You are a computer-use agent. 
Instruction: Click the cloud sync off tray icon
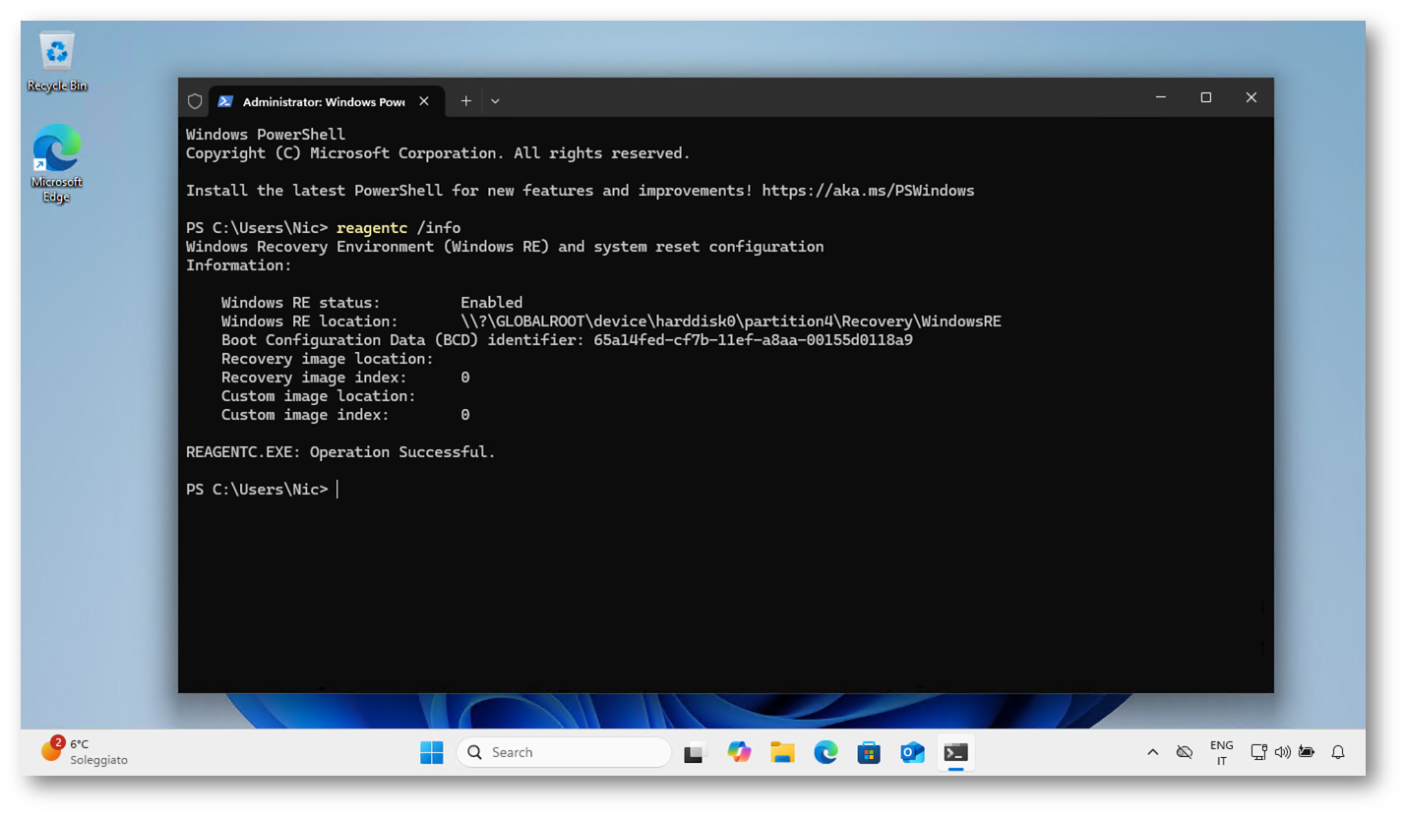click(x=1185, y=752)
